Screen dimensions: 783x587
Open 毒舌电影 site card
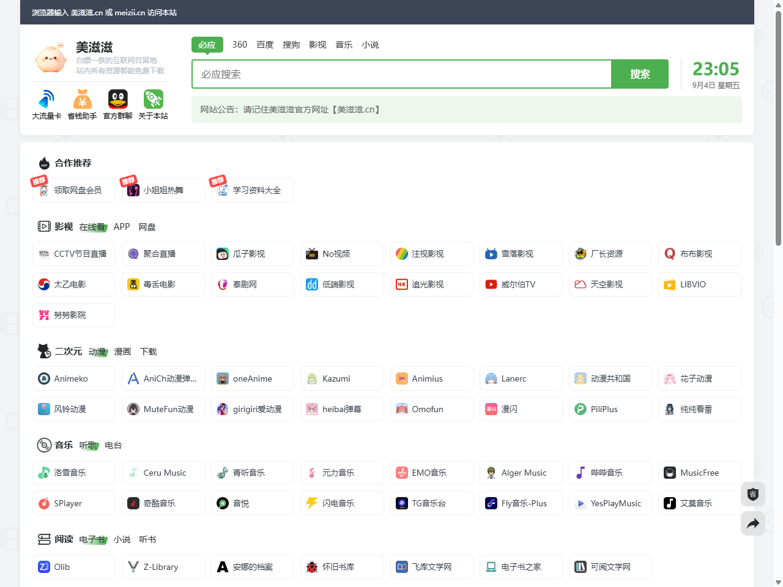(x=163, y=284)
